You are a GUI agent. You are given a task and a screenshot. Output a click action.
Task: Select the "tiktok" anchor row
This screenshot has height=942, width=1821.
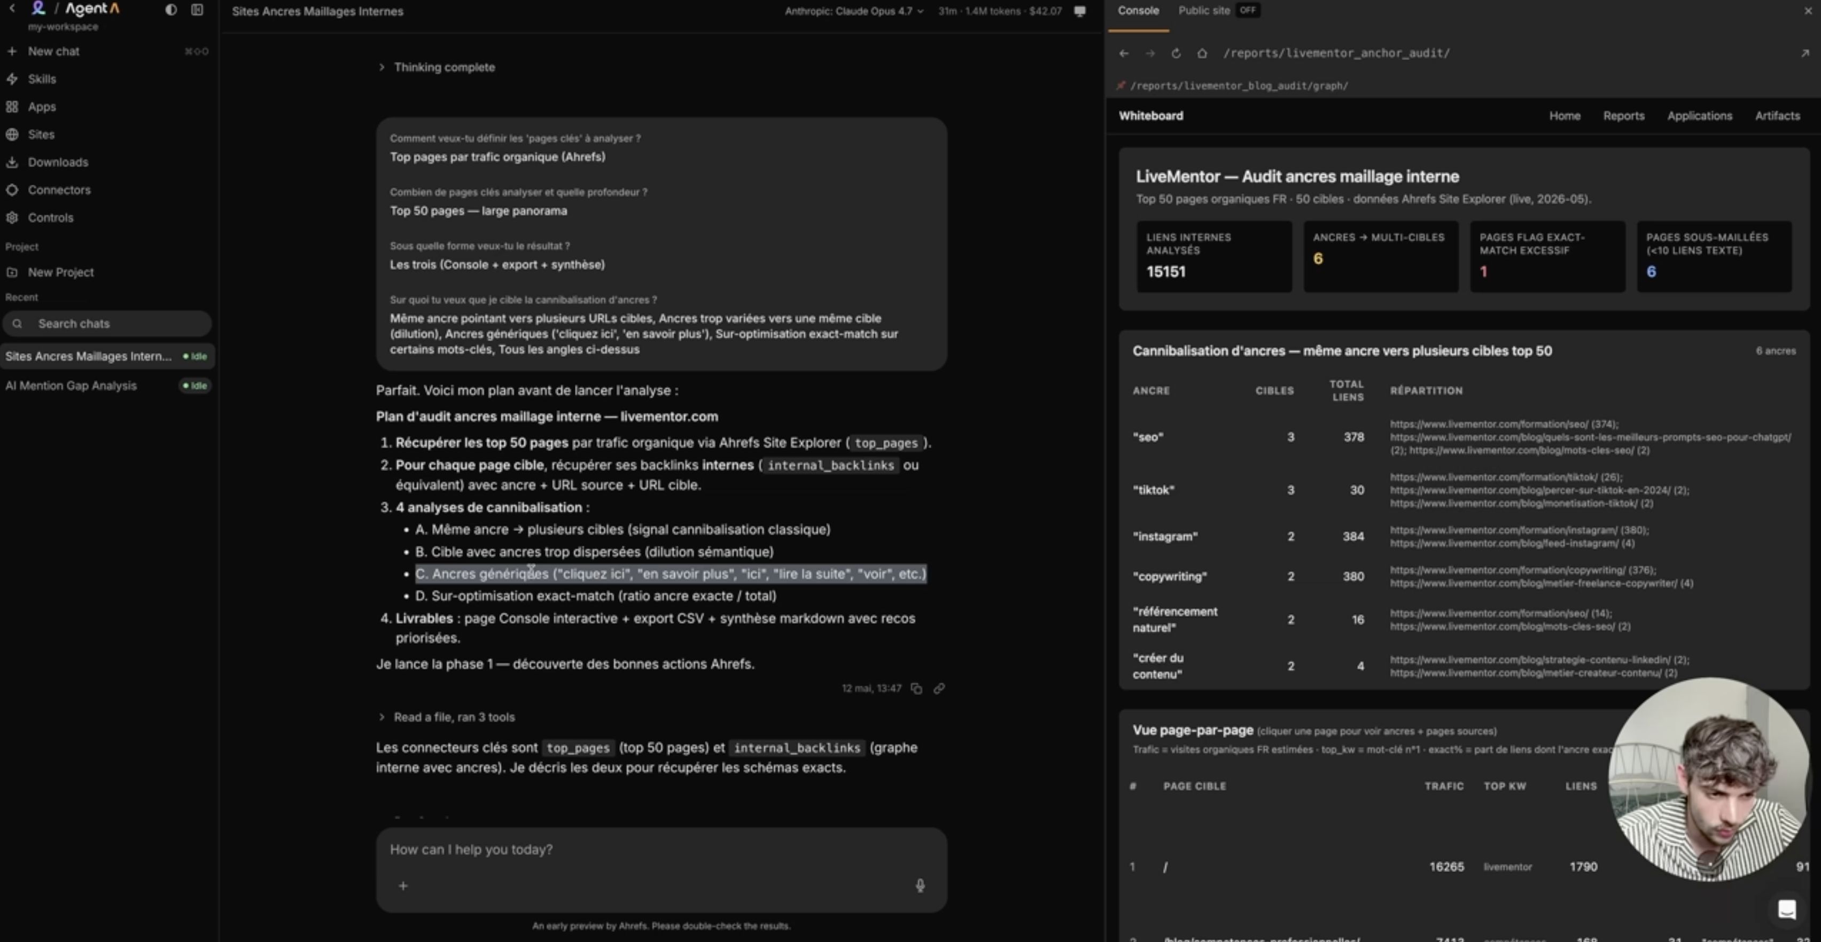pyautogui.click(x=1464, y=490)
